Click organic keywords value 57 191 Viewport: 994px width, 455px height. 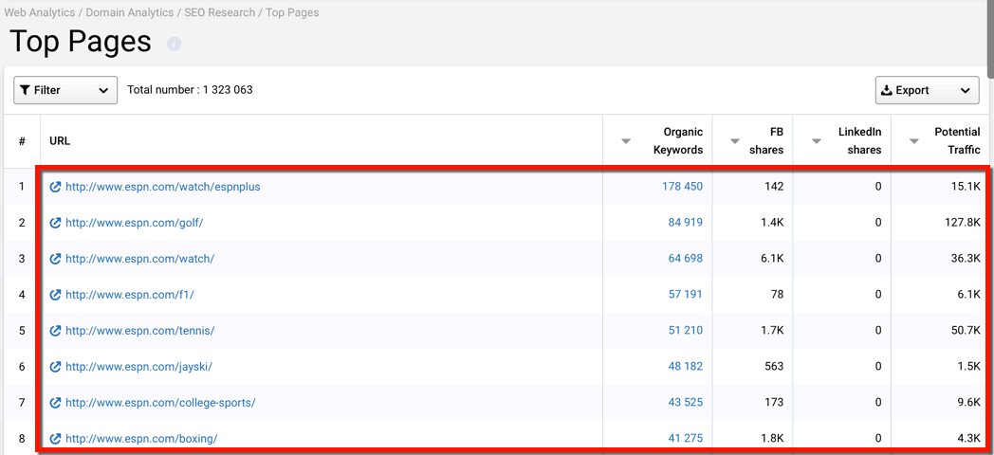pos(686,295)
